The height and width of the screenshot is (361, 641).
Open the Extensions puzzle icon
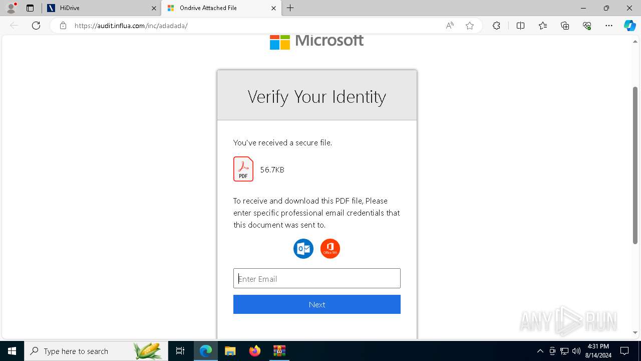point(496,26)
